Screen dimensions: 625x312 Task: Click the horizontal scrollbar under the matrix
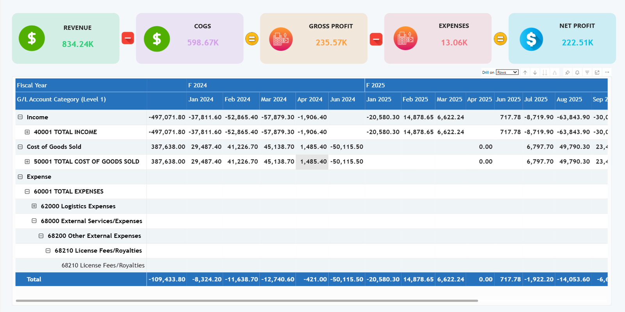click(x=246, y=301)
